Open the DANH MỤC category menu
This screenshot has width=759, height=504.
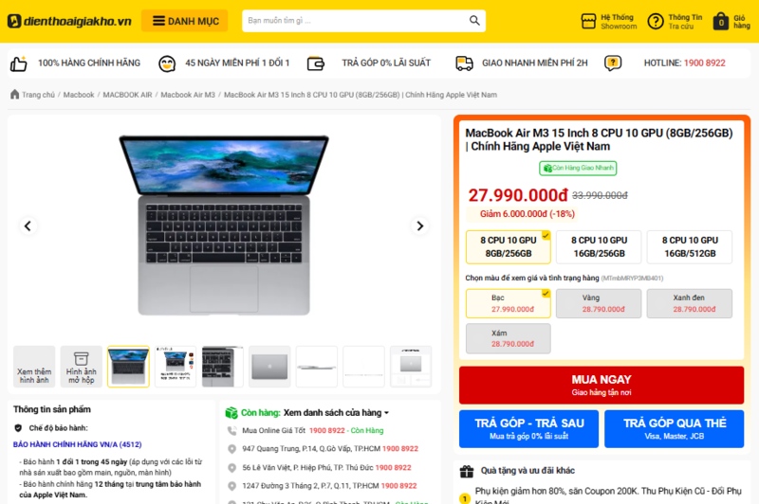[184, 21]
